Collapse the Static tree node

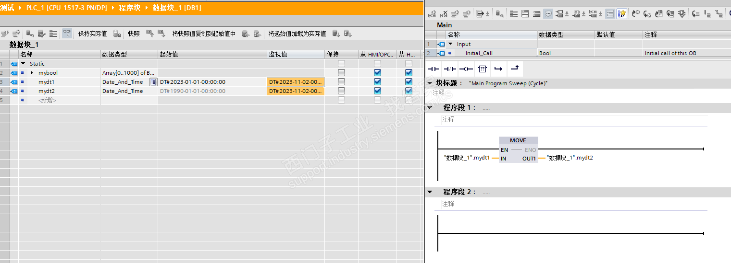click(x=23, y=64)
